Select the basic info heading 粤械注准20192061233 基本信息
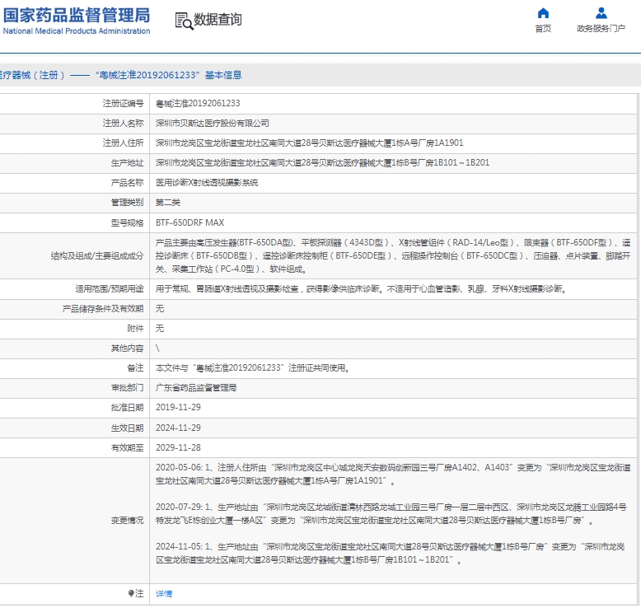 click(x=168, y=75)
